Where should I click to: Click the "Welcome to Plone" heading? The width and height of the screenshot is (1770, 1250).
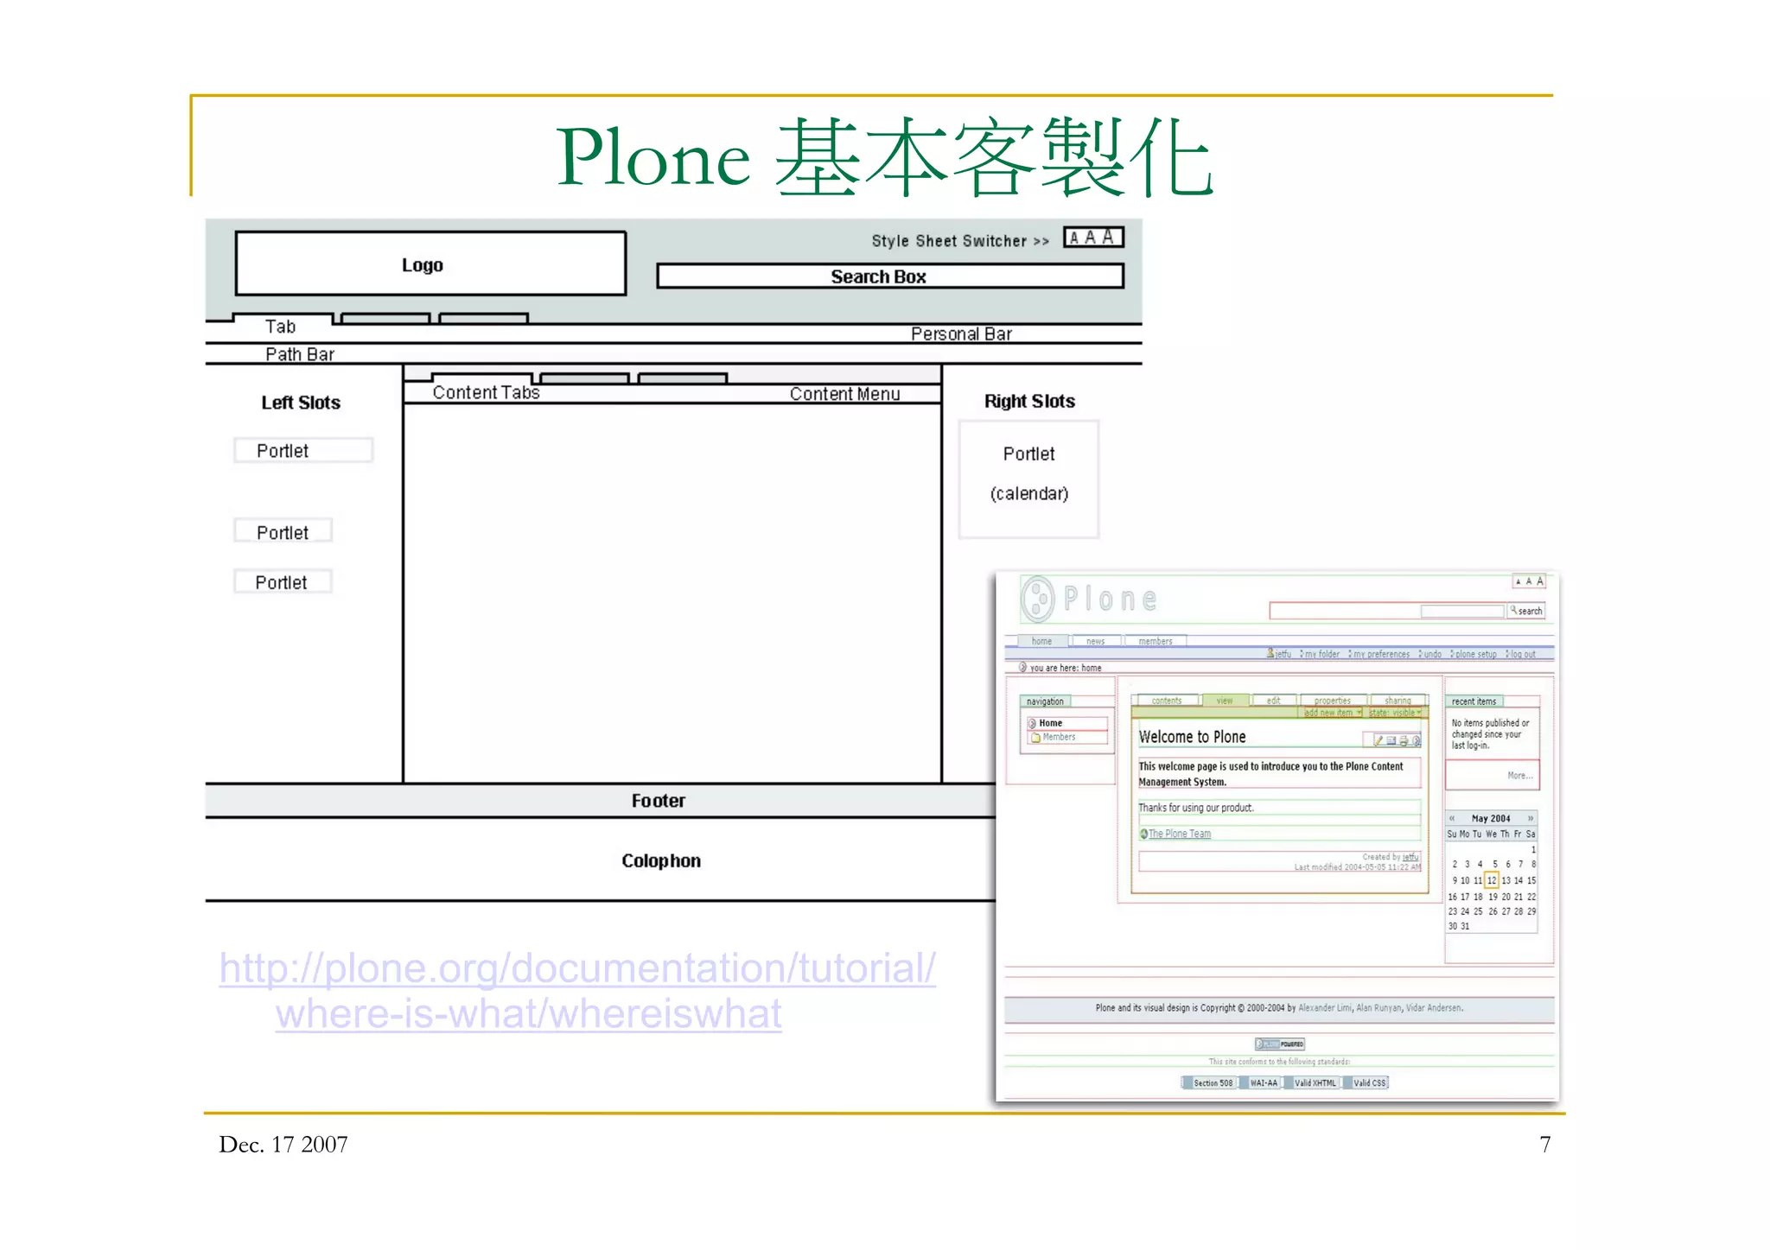(x=1192, y=737)
